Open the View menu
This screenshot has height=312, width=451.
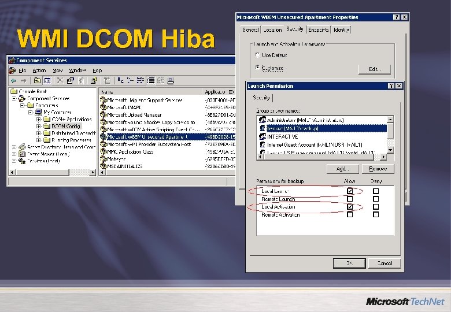(57, 70)
